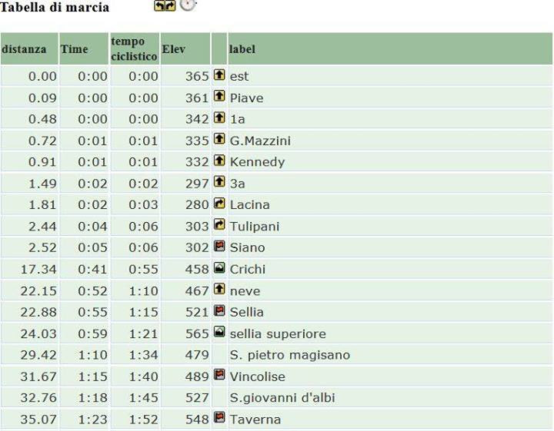Click the distanza column header
This screenshot has width=554, height=431.
[29, 48]
